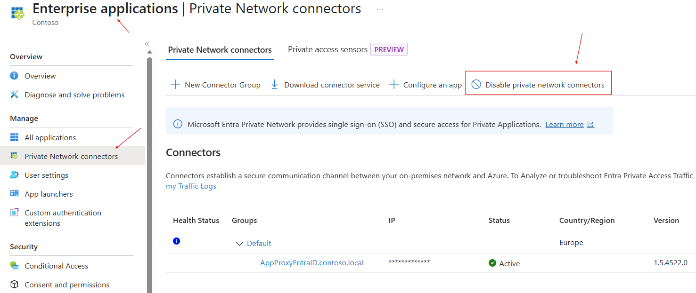
Task: Open the my Traffic Logs link
Action: (x=191, y=186)
